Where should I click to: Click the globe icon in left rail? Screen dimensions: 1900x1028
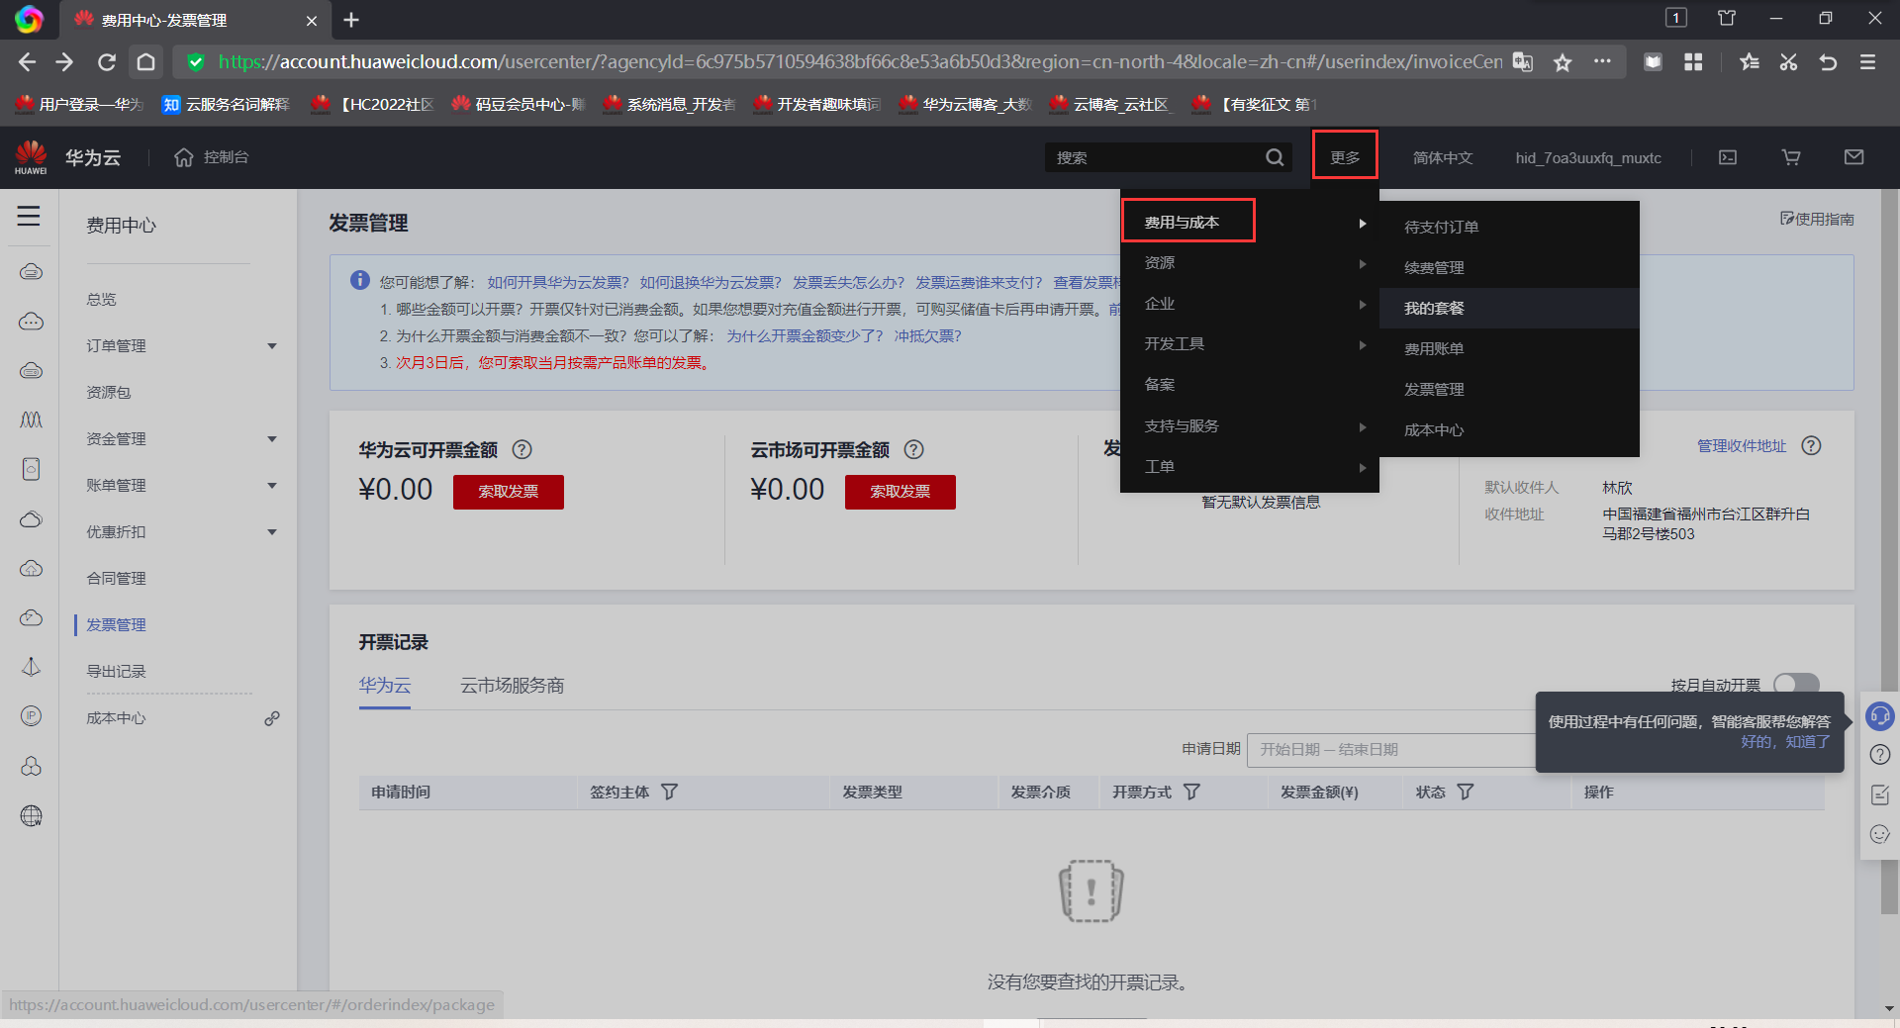click(x=32, y=815)
